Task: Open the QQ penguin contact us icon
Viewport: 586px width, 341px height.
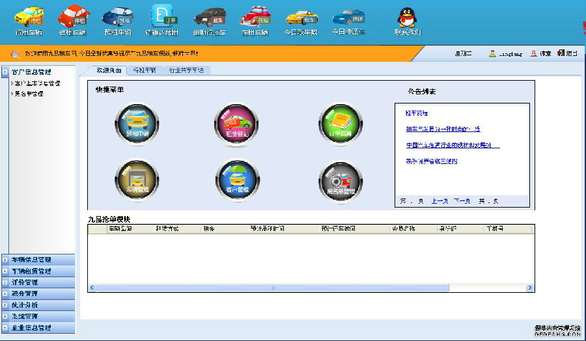Action: 407,18
